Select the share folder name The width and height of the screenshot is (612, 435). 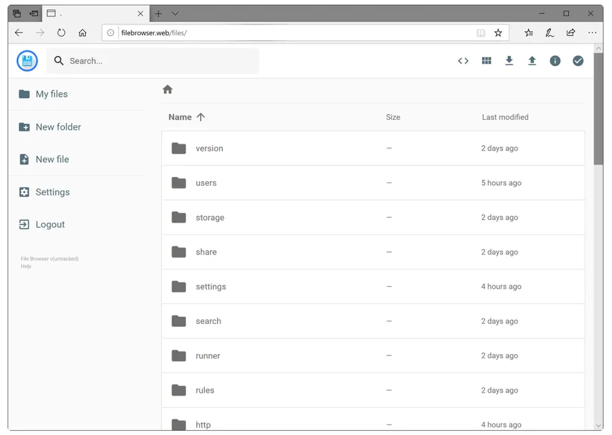(206, 252)
